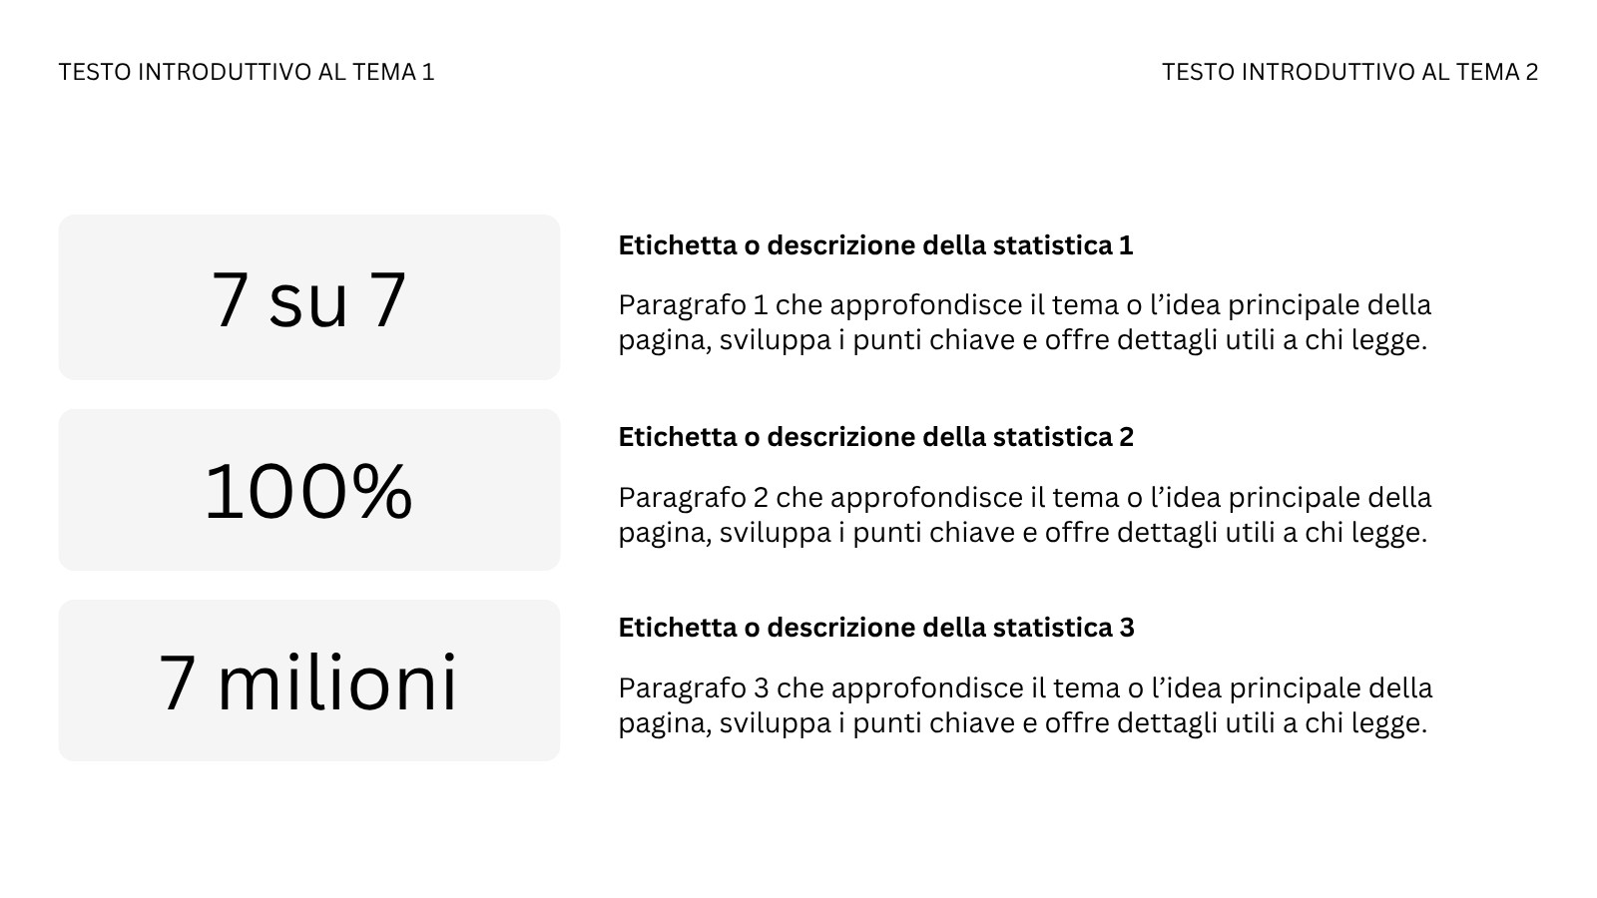The height and width of the screenshot is (898, 1597).
Task: Click header 'TESTO INTRODUTTIVO AL TEMA 2'
Action: [1349, 72]
